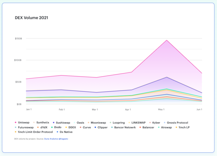Click the Clipper legend entry
The height and width of the screenshot is (156, 217).
(x=101, y=127)
